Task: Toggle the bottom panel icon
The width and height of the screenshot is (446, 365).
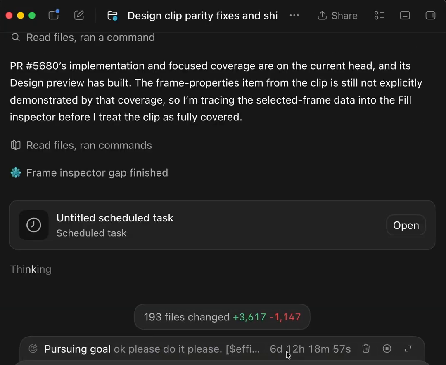Action: [x=405, y=15]
